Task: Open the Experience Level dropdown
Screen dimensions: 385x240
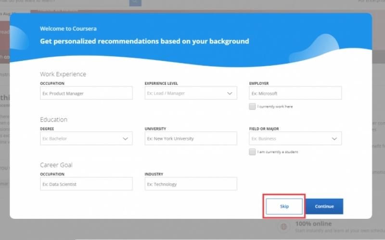Action: [191, 93]
